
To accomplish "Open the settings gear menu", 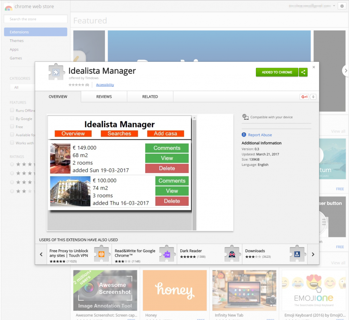I will coord(342,6).
